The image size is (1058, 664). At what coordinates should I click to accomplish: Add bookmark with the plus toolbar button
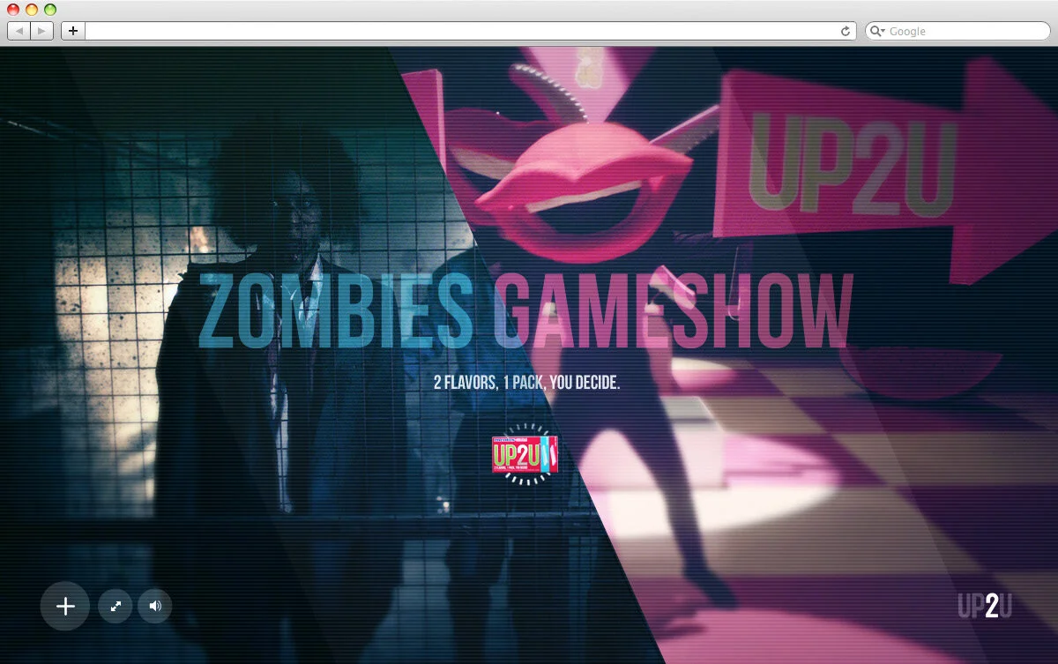click(x=73, y=31)
